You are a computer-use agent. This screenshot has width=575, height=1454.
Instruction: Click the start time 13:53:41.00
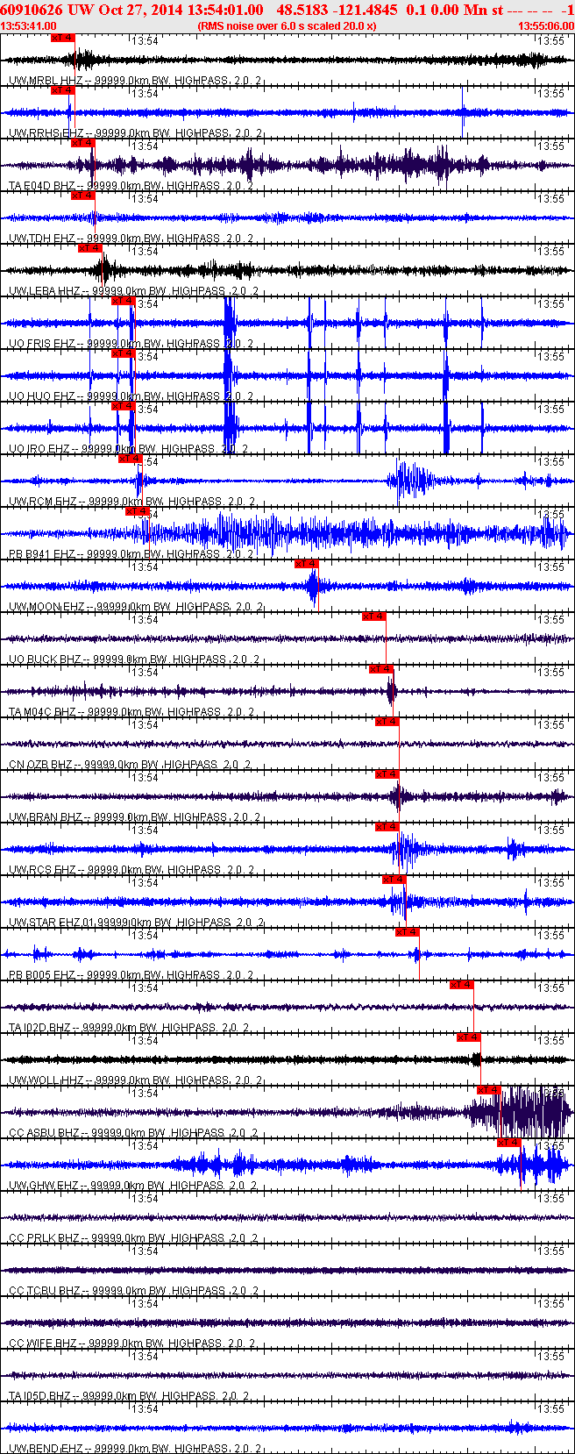(x=29, y=26)
